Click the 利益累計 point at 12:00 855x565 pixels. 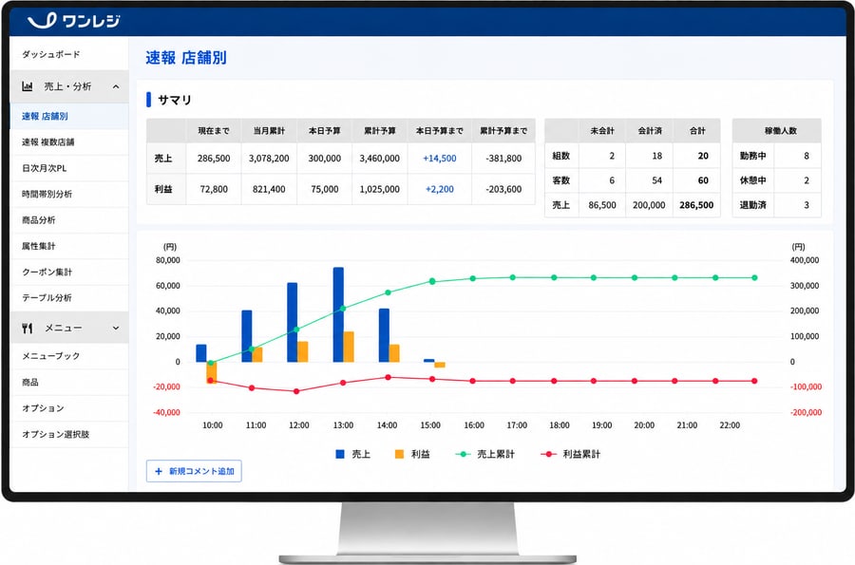(296, 391)
